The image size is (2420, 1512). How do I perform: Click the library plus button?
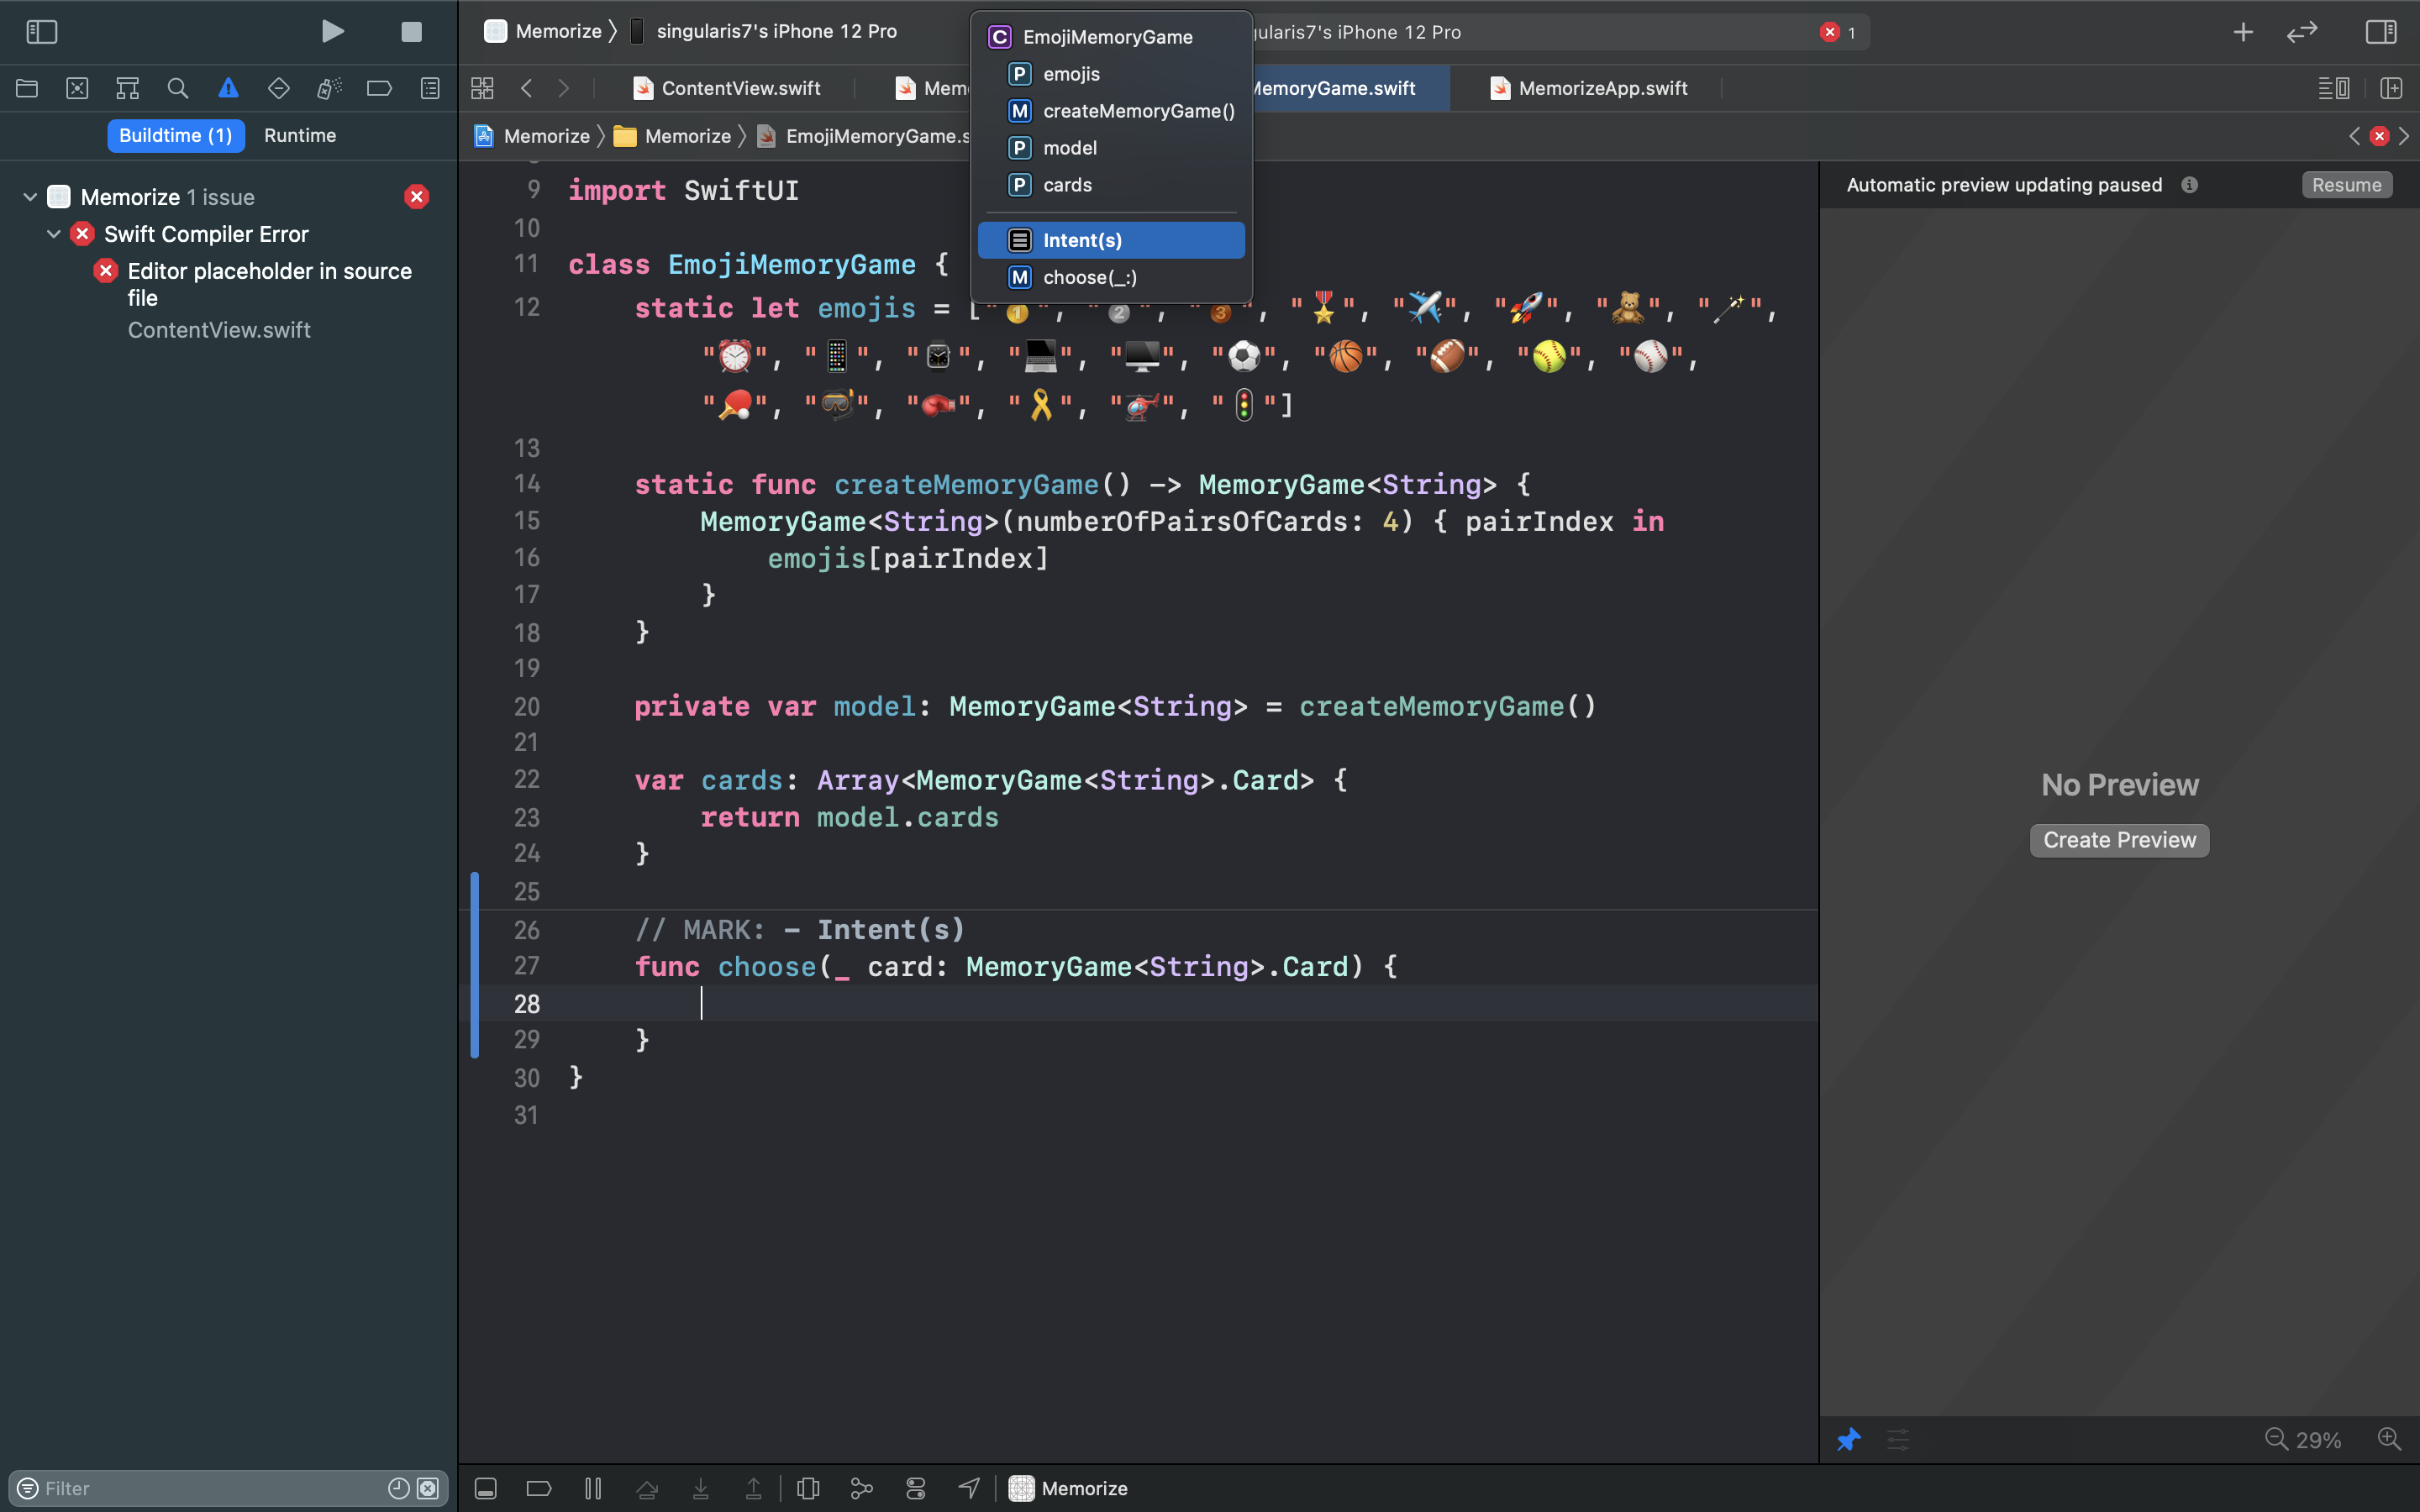pos(2243,32)
